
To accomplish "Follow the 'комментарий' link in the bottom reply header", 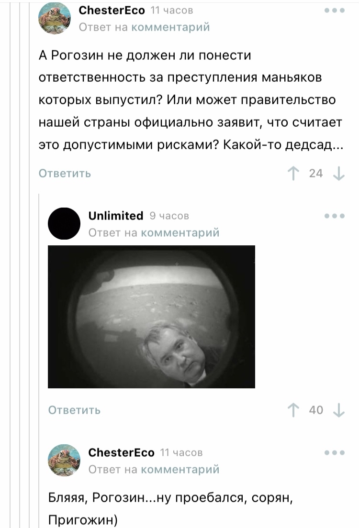I will (179, 469).
